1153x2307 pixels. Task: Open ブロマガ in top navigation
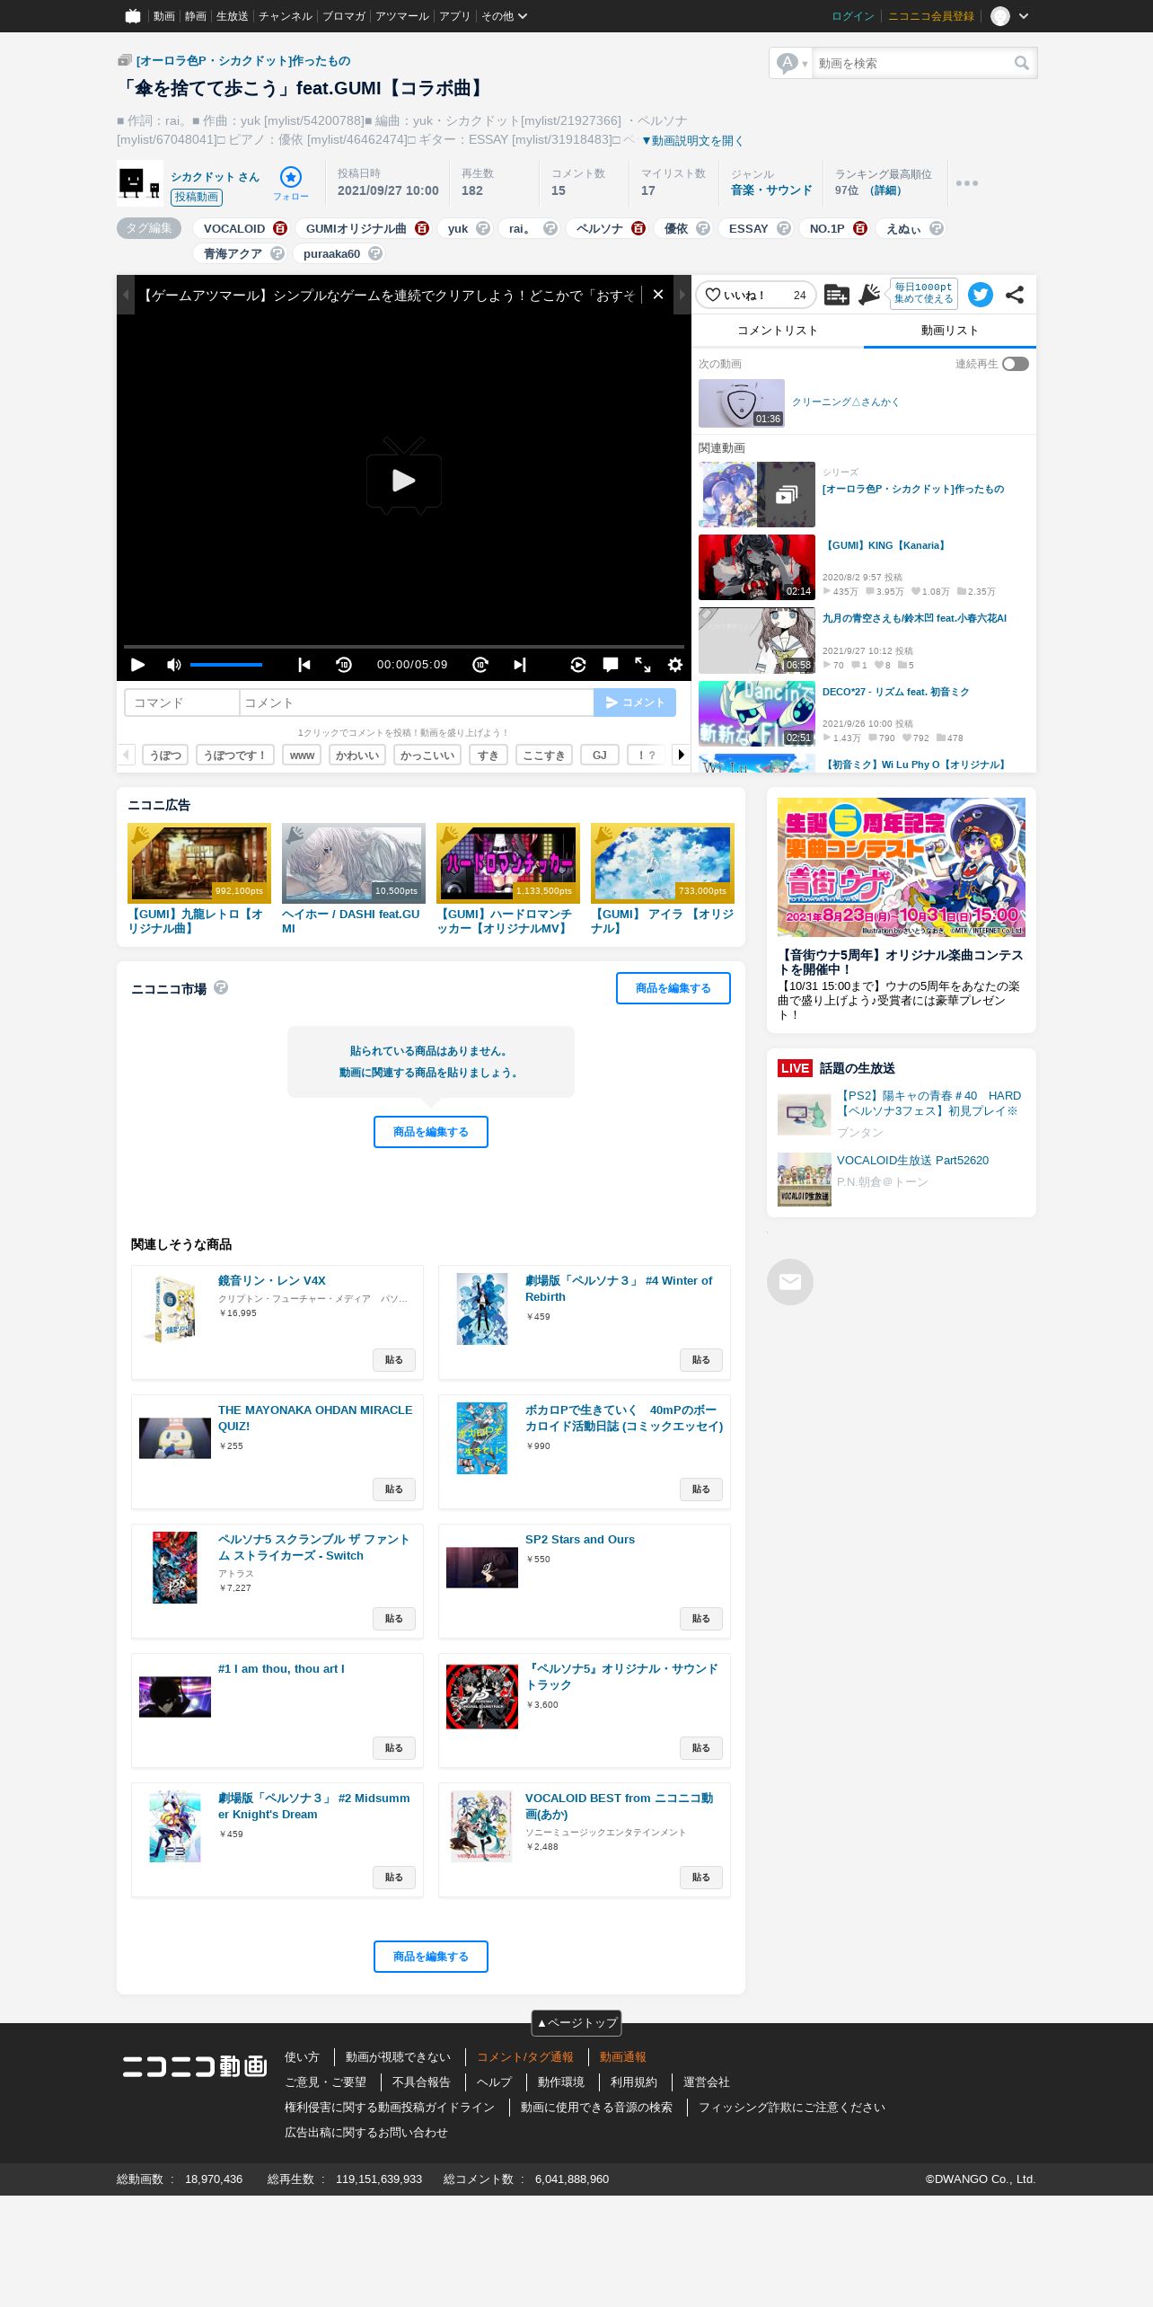(344, 16)
